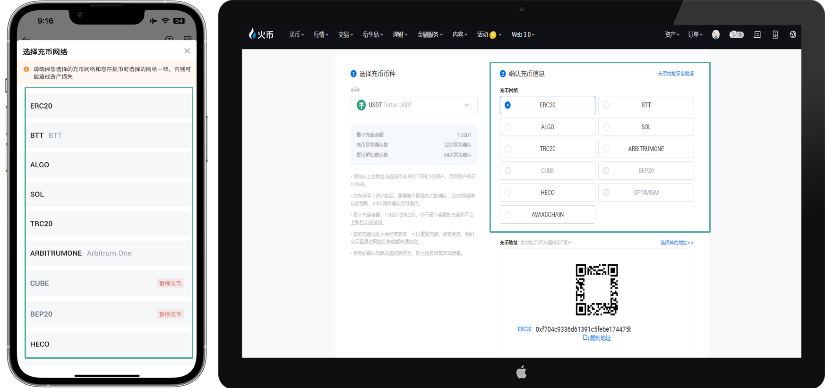Click the 复制地址 copy address link
The width and height of the screenshot is (825, 388).
pos(600,338)
